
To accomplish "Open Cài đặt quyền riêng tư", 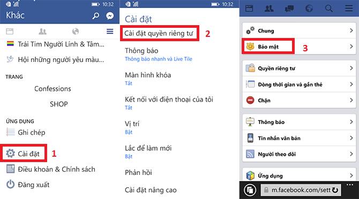I will pyautogui.click(x=159, y=33).
